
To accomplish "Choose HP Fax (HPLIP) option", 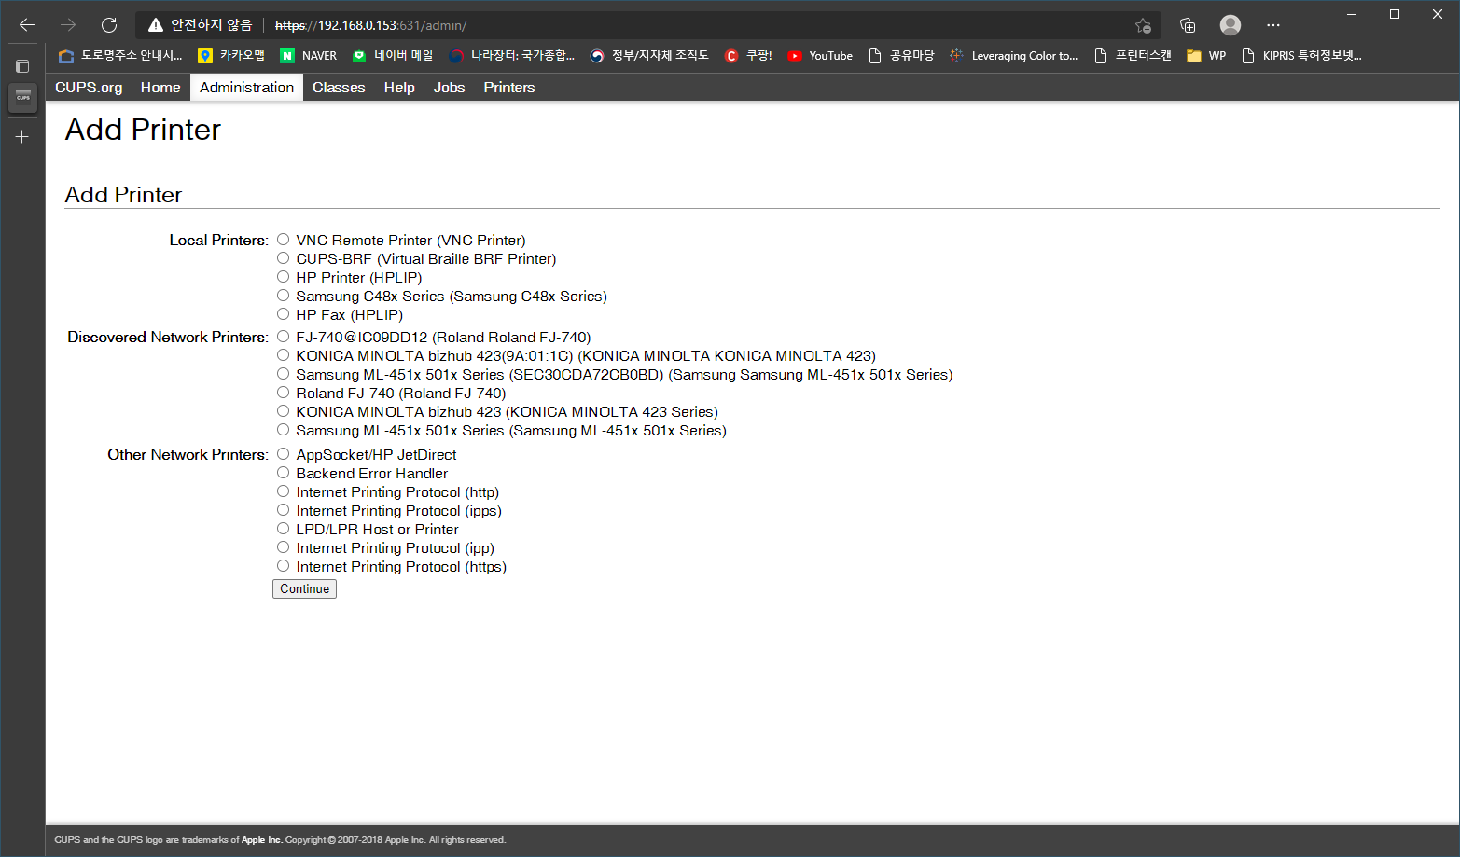I will [283, 314].
